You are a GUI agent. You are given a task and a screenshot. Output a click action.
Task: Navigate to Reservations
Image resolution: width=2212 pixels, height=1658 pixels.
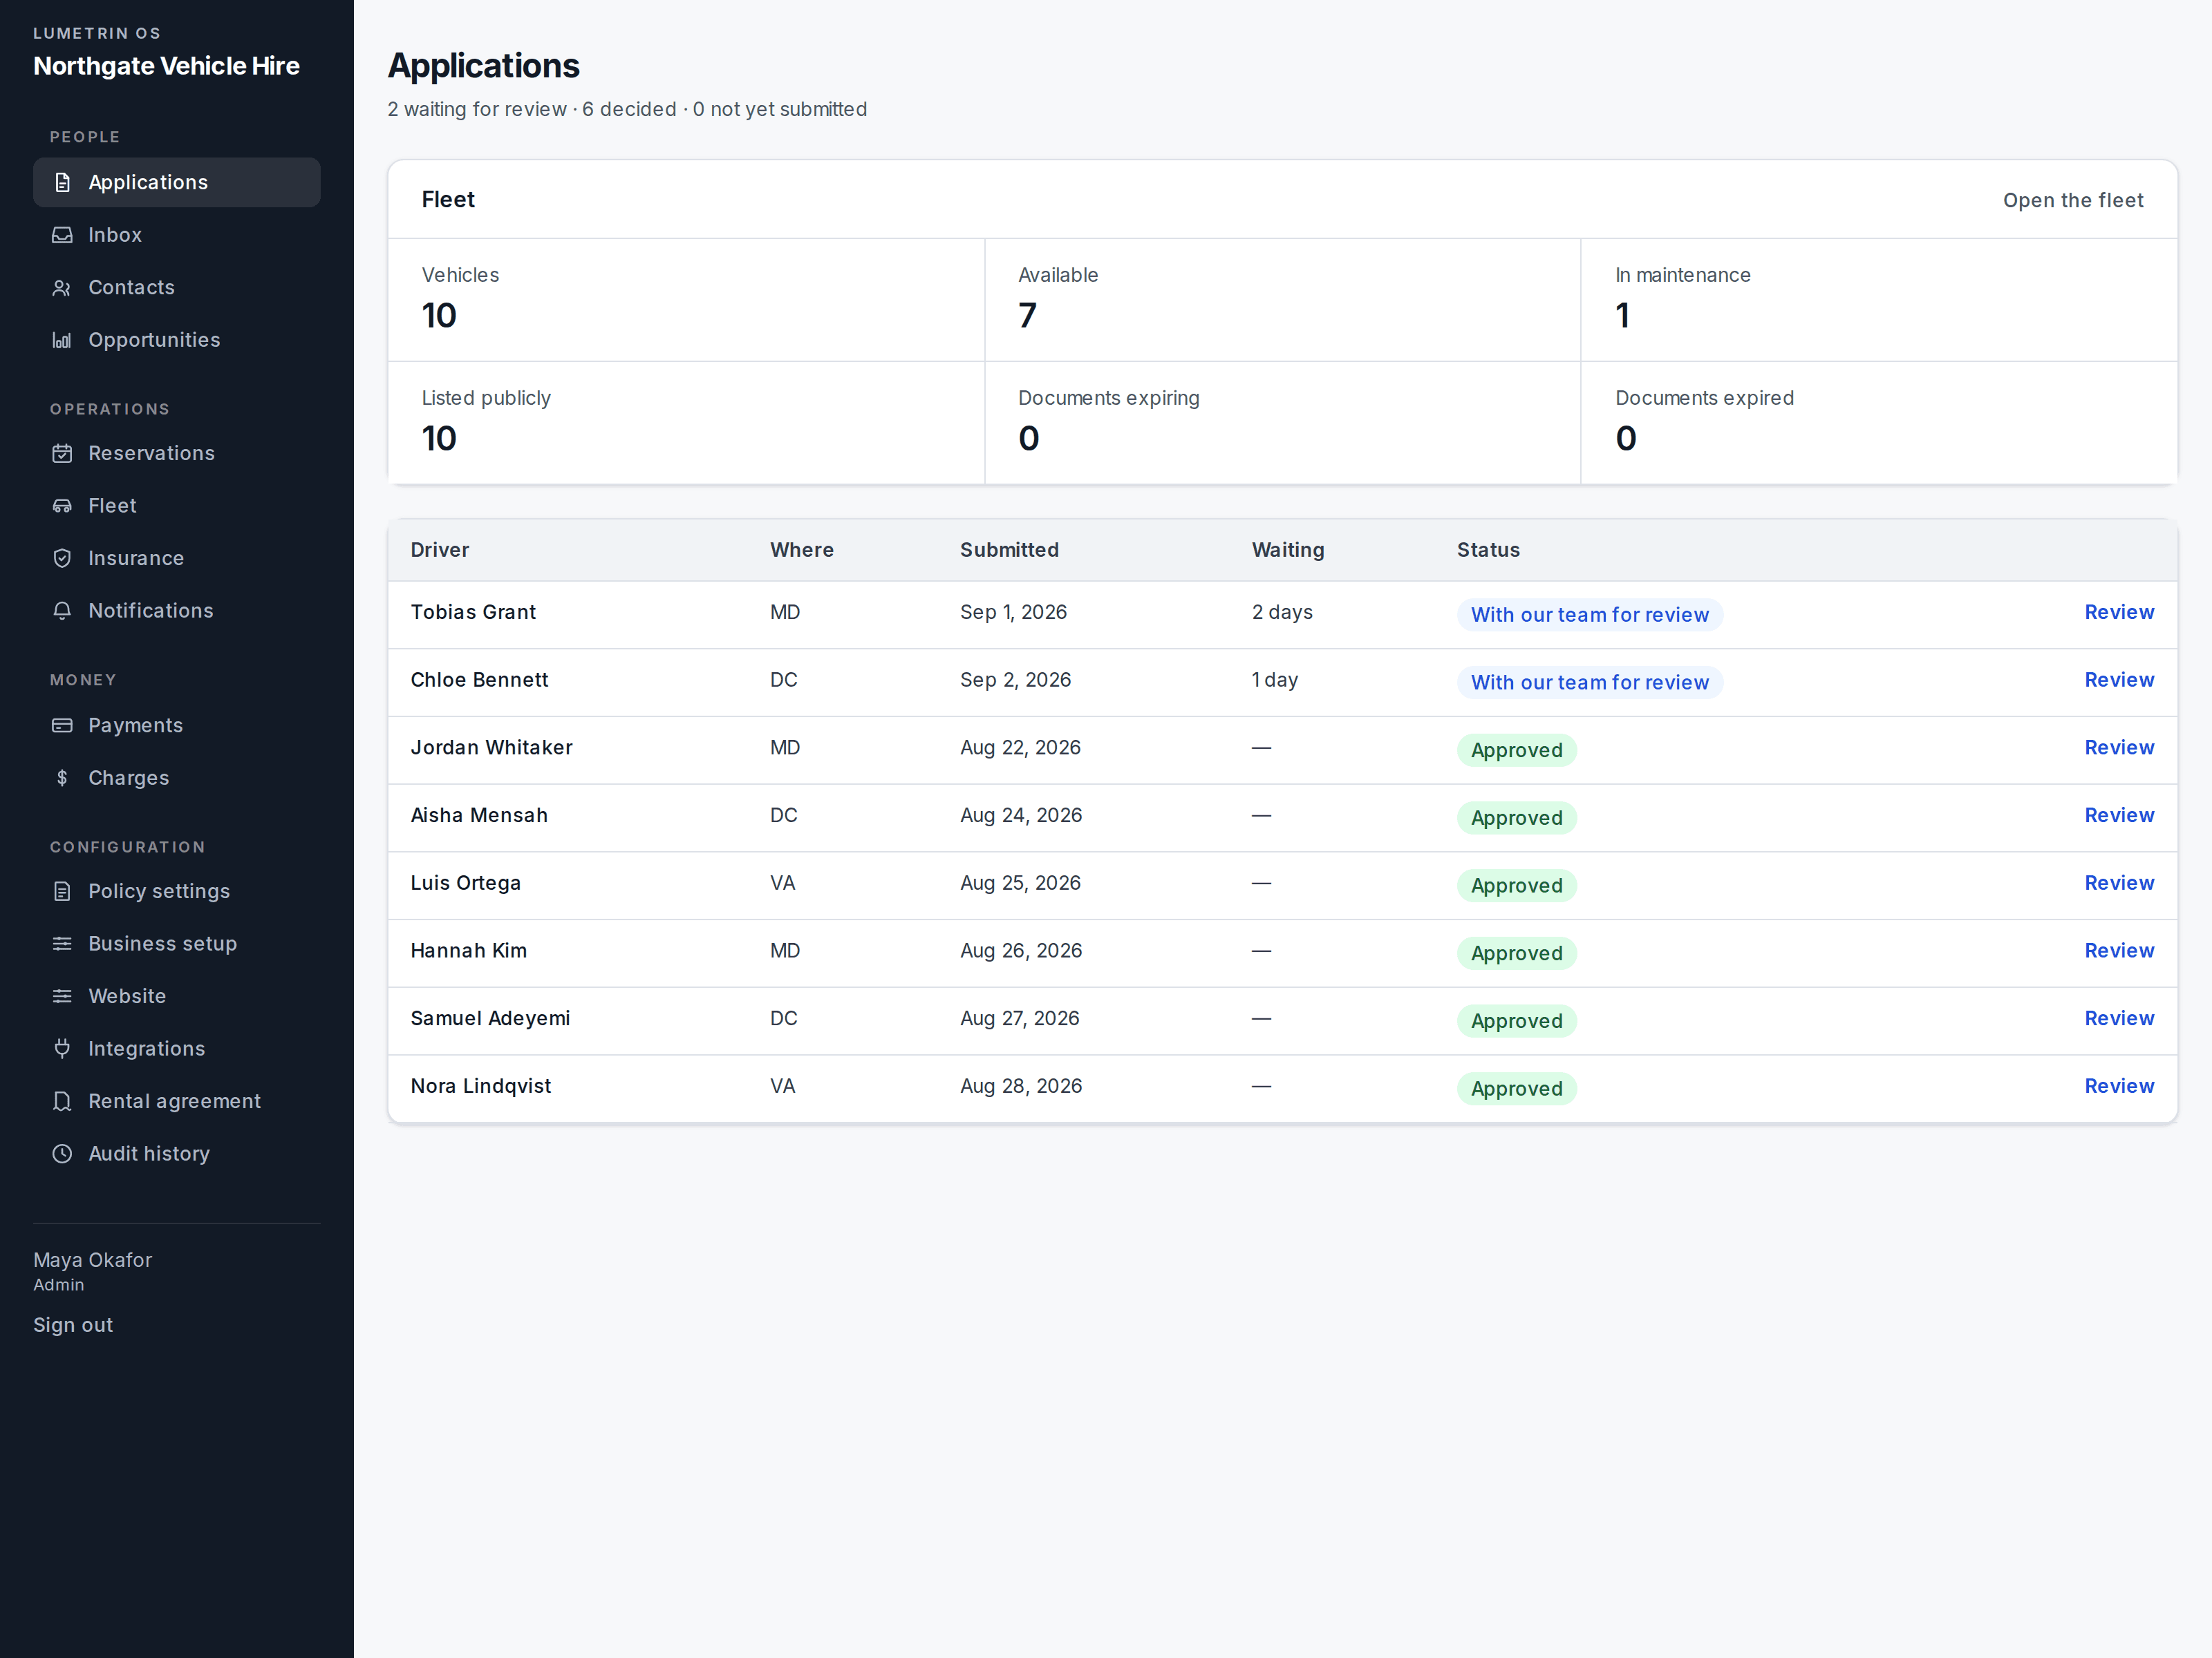coord(177,454)
